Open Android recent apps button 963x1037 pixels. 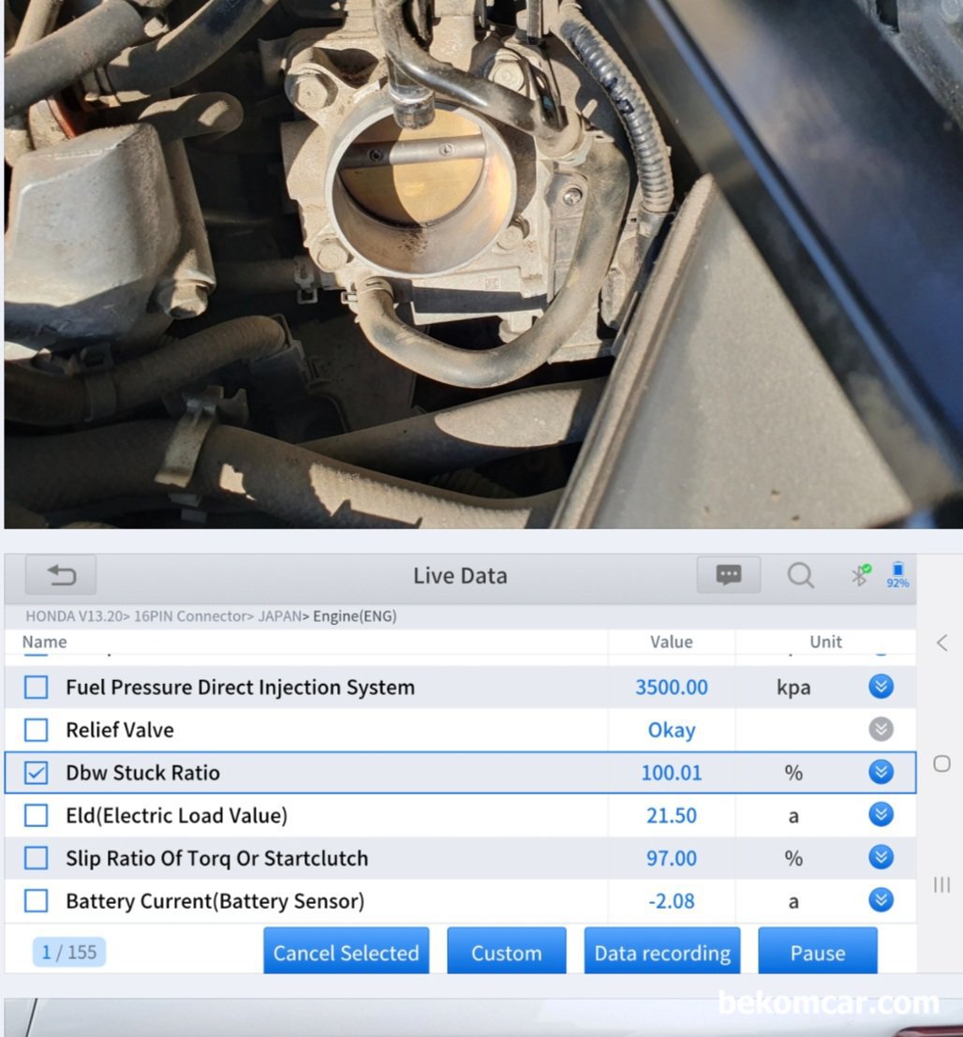pos(941,885)
